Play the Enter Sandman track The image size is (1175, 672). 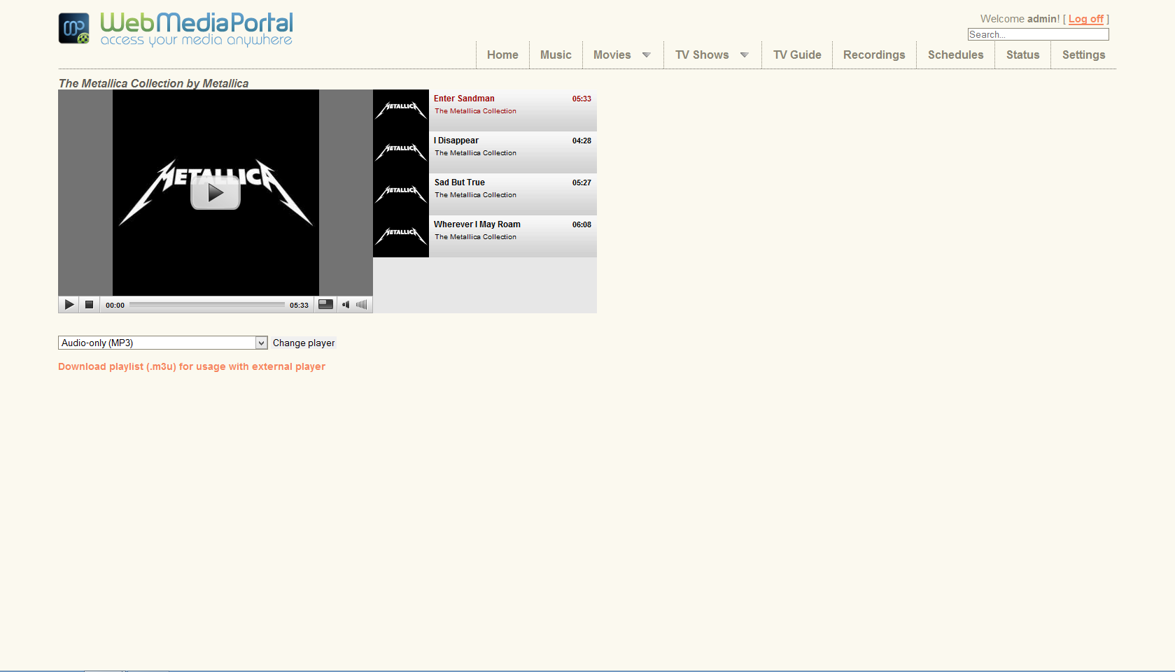point(464,99)
